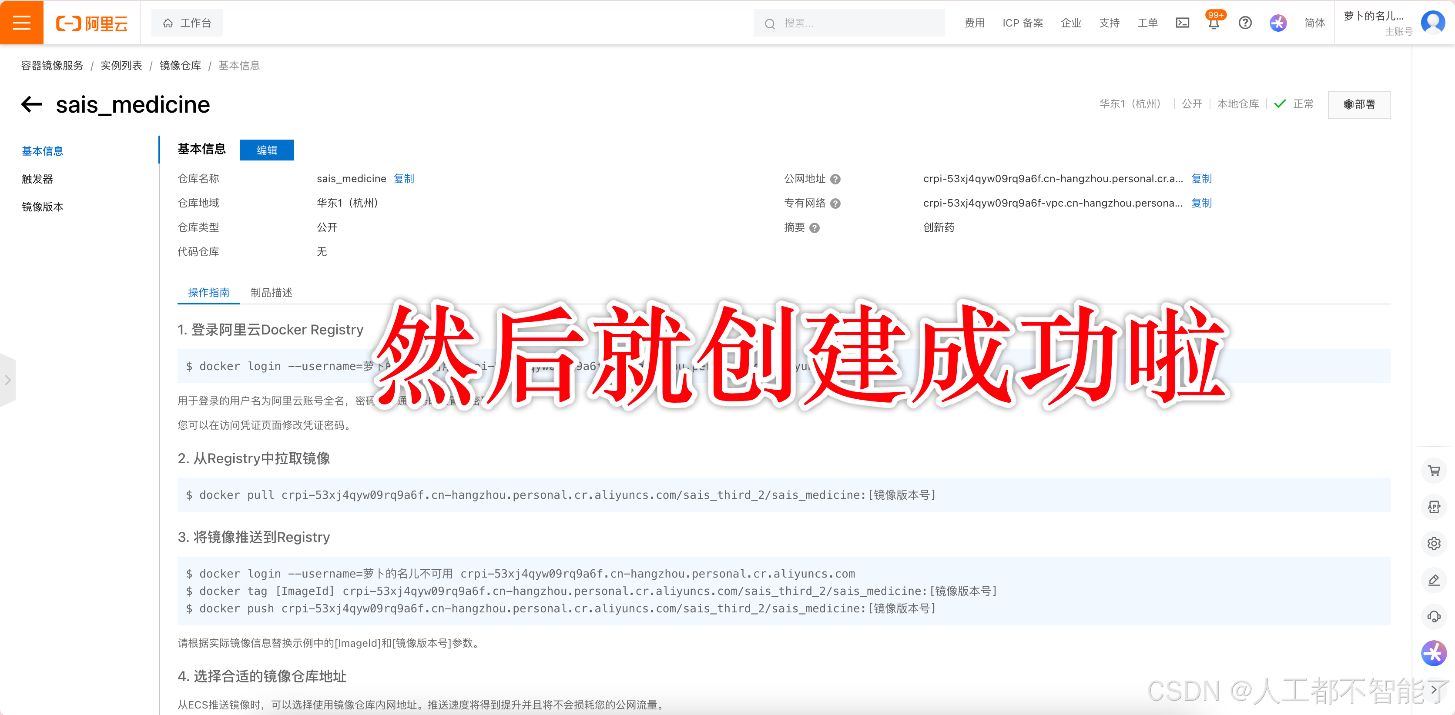Open the hamburger navigation menu
This screenshot has width=1455, height=715.
pyautogui.click(x=21, y=23)
